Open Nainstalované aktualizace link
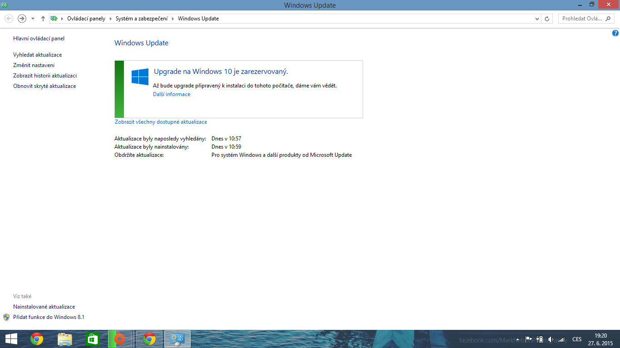620x348 pixels. pos(44,307)
